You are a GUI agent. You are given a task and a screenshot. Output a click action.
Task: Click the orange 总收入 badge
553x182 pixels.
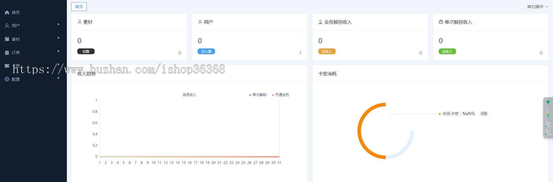pos(327,51)
